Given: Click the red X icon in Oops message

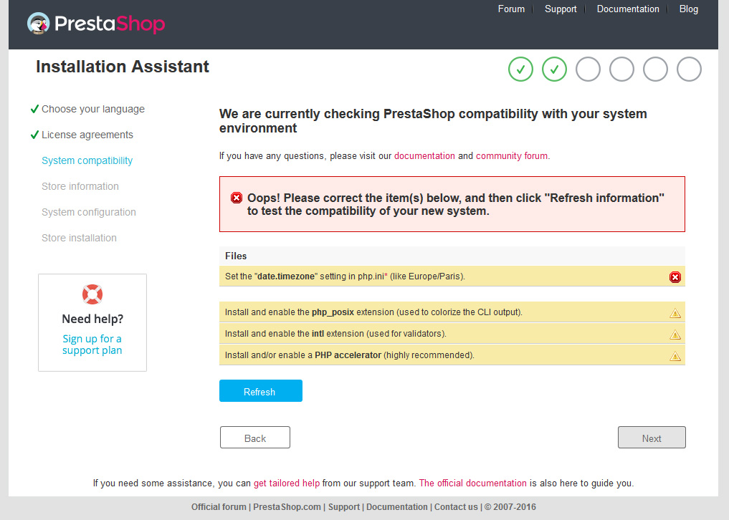Looking at the screenshot, I should coord(236,198).
